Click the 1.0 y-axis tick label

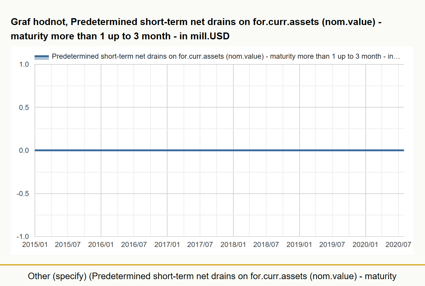tap(24, 64)
